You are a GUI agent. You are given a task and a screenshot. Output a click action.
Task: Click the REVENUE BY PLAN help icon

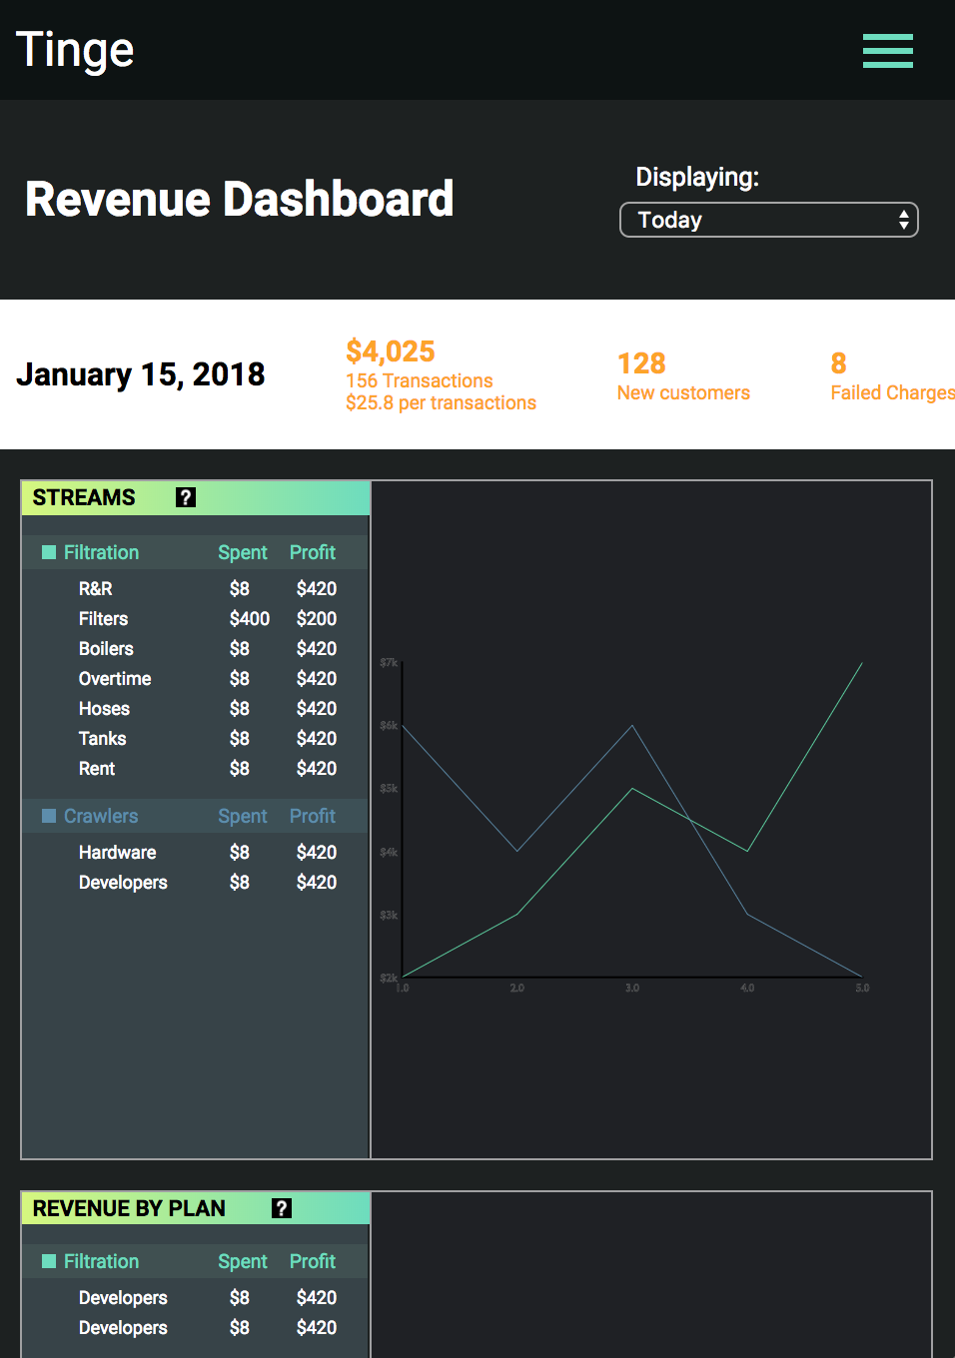282,1208
